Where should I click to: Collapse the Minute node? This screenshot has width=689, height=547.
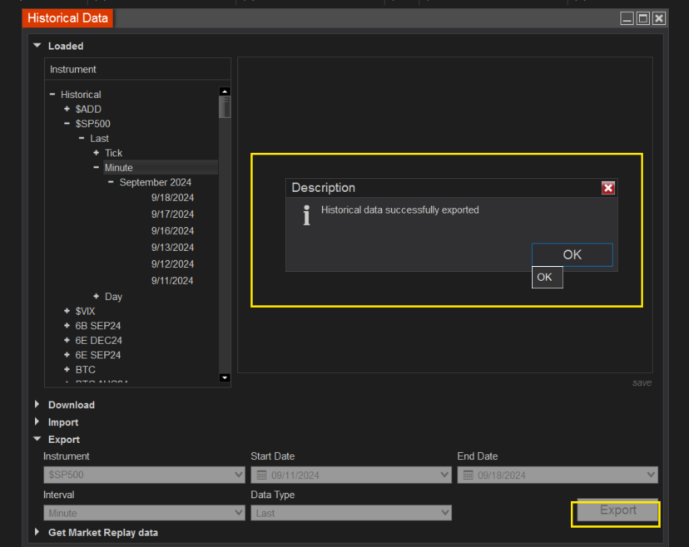[97, 167]
